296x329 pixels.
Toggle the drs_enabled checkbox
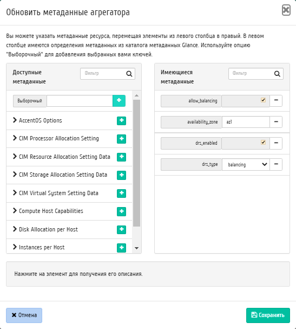(263, 143)
